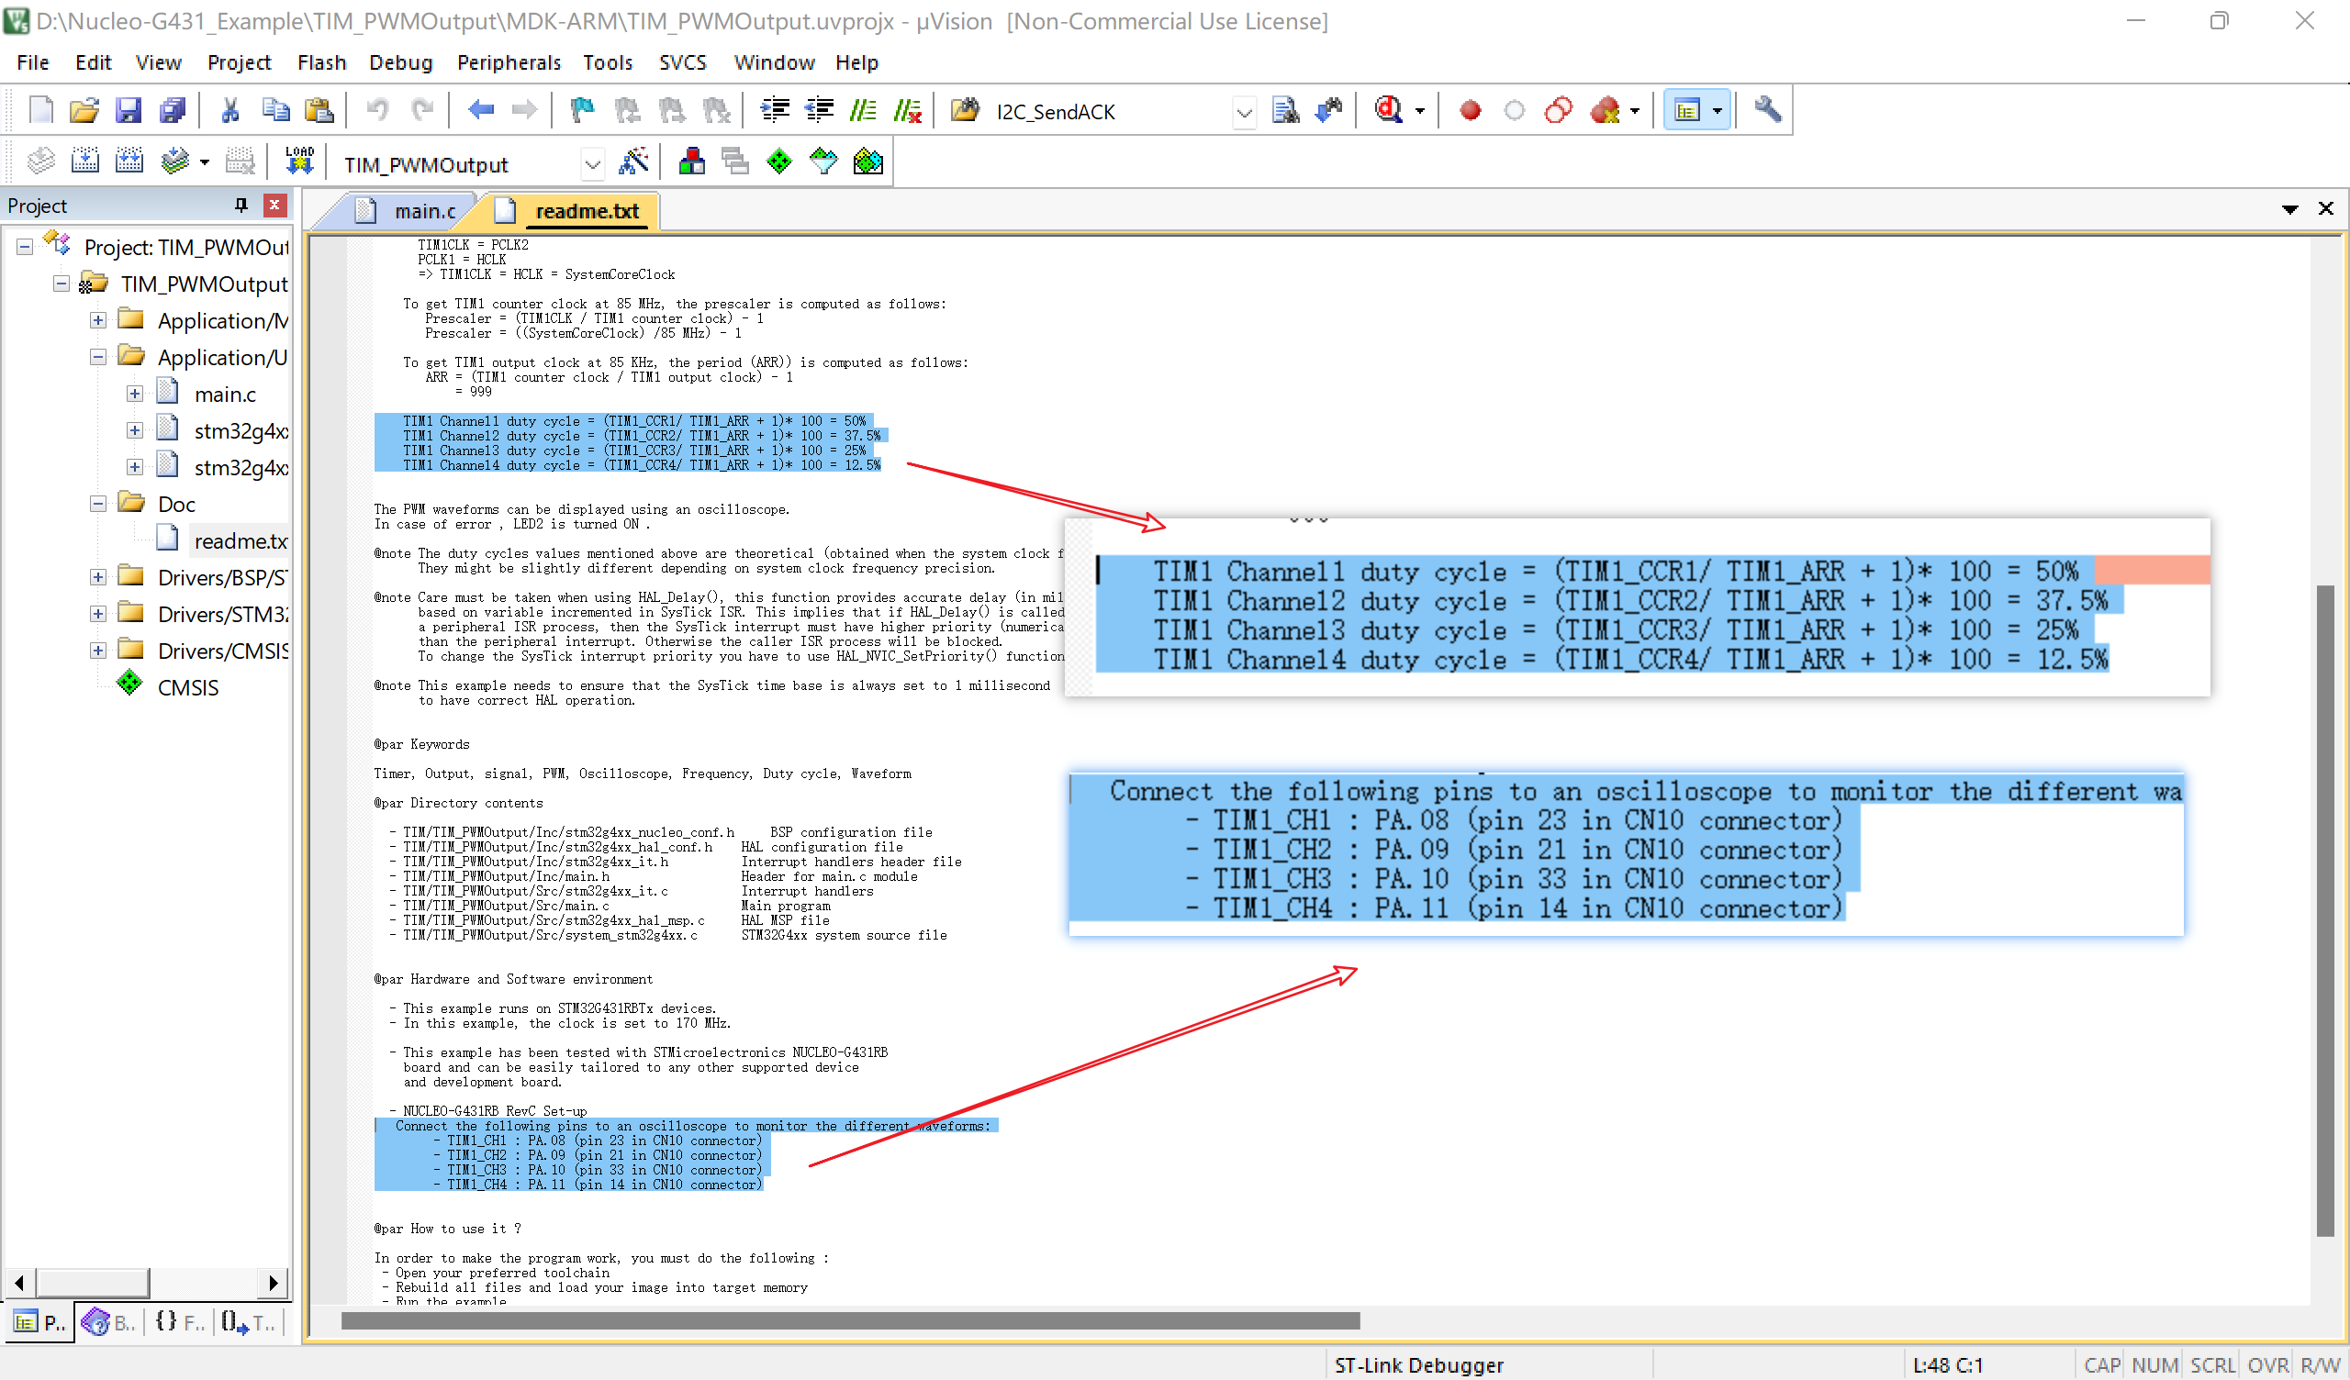Switch to Books panel tab
The width and height of the screenshot is (2350, 1380).
109,1322
